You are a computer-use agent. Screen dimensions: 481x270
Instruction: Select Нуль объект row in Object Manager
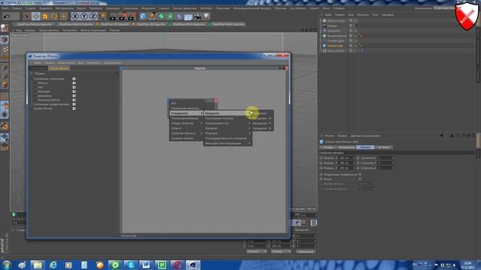pos(336,50)
